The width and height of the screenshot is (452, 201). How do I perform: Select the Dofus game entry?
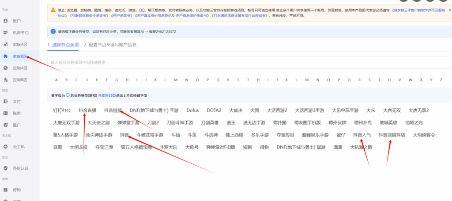[x=192, y=110]
